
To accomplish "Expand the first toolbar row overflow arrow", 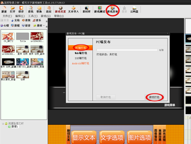I will click(x=46, y=21).
